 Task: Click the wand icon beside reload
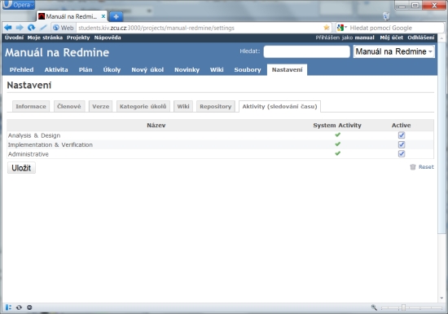click(43, 28)
